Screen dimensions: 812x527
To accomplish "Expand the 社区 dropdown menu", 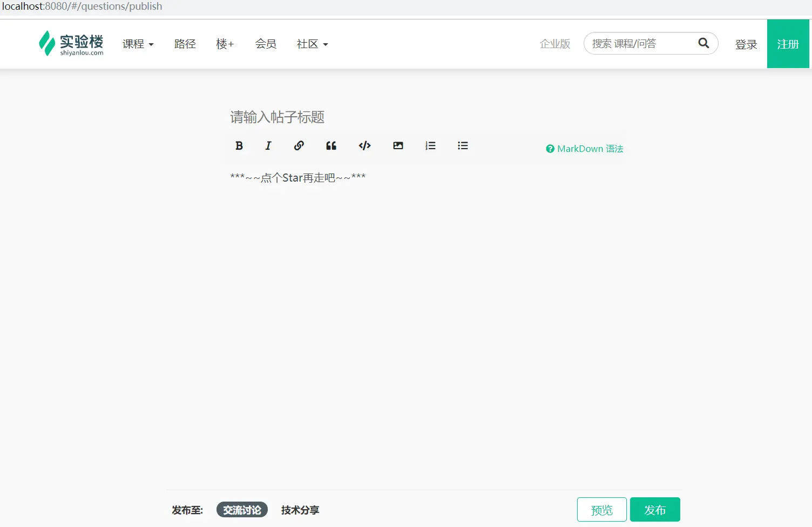I will 312,44.
